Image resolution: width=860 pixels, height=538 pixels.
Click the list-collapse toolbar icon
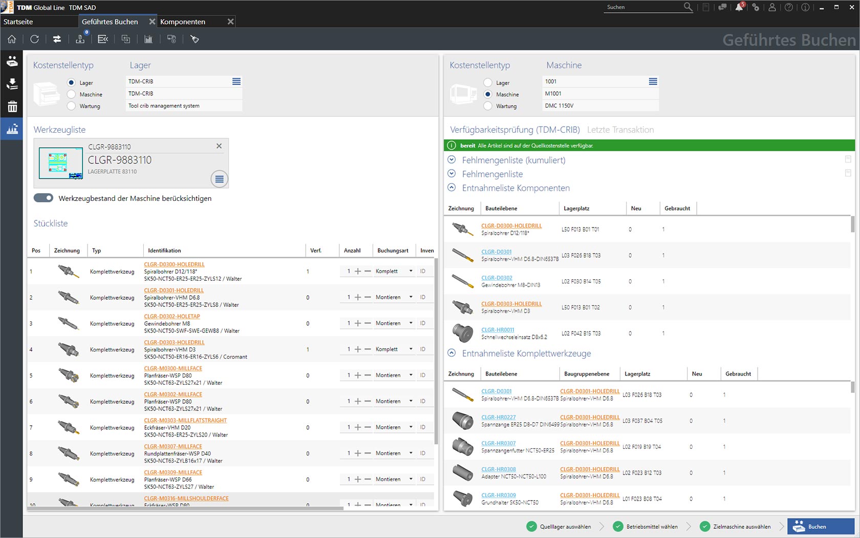pos(103,39)
